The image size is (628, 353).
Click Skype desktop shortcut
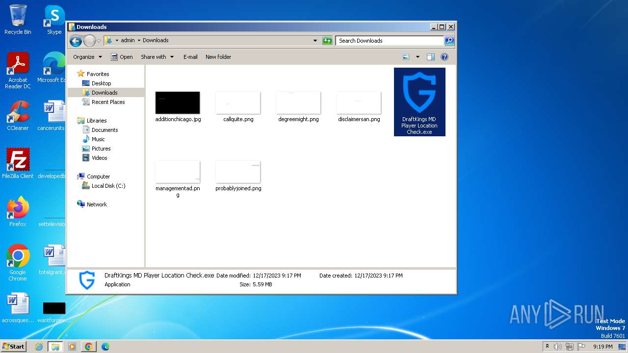[x=54, y=20]
